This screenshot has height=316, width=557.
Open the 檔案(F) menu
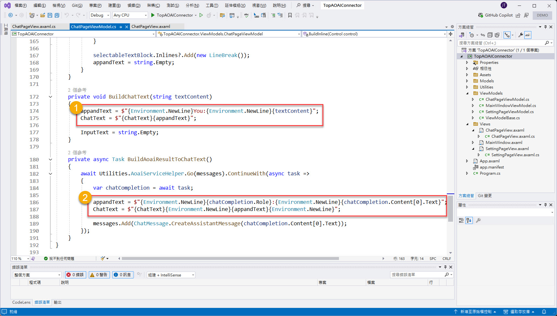[21, 5]
